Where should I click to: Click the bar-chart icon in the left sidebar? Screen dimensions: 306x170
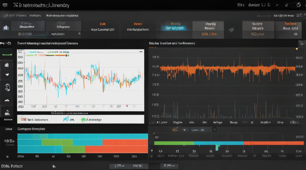7,65
